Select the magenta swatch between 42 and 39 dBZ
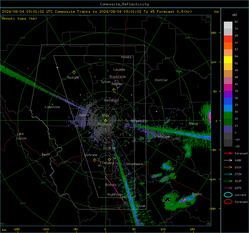249x233 pixels. coord(228,88)
